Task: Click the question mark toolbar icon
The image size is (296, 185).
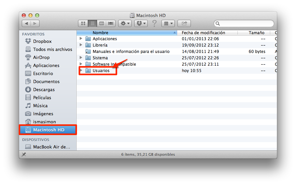Action: pyautogui.click(x=154, y=23)
